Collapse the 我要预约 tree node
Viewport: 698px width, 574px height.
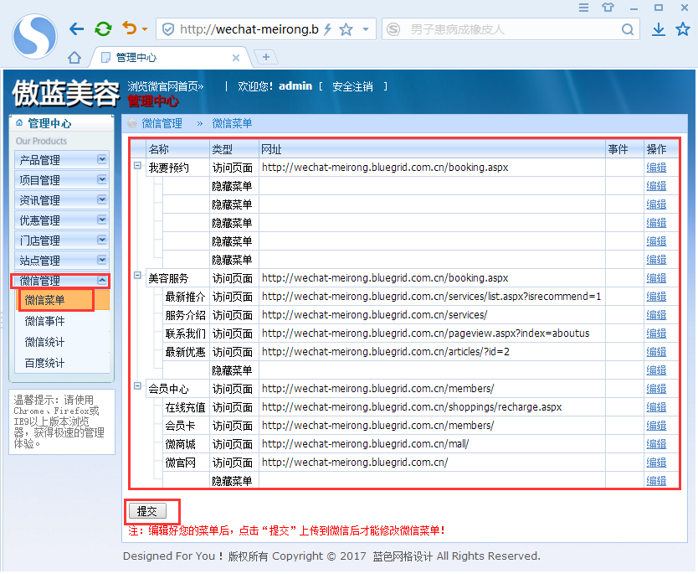point(137,167)
